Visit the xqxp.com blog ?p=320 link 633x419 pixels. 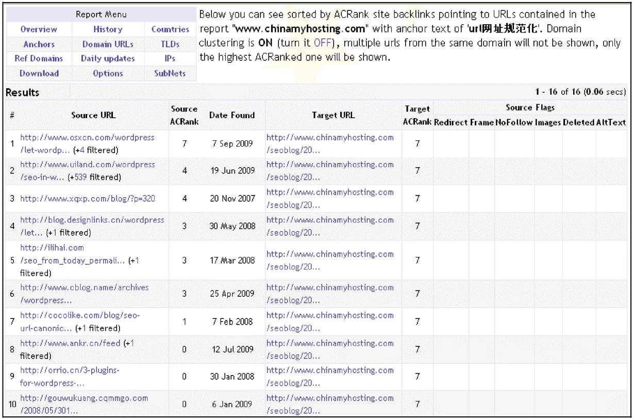[x=88, y=199]
